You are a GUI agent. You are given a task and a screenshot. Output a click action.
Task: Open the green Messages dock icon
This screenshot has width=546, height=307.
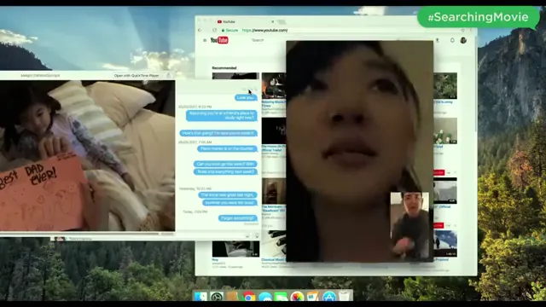(x=281, y=297)
